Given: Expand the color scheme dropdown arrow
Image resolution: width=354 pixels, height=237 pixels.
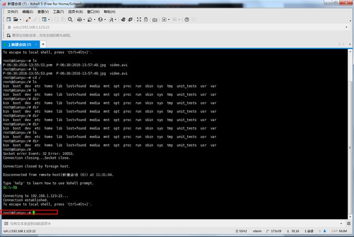Looking at the screenshot, I should point(94,20).
